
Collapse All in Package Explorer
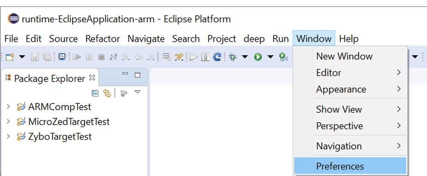point(95,93)
